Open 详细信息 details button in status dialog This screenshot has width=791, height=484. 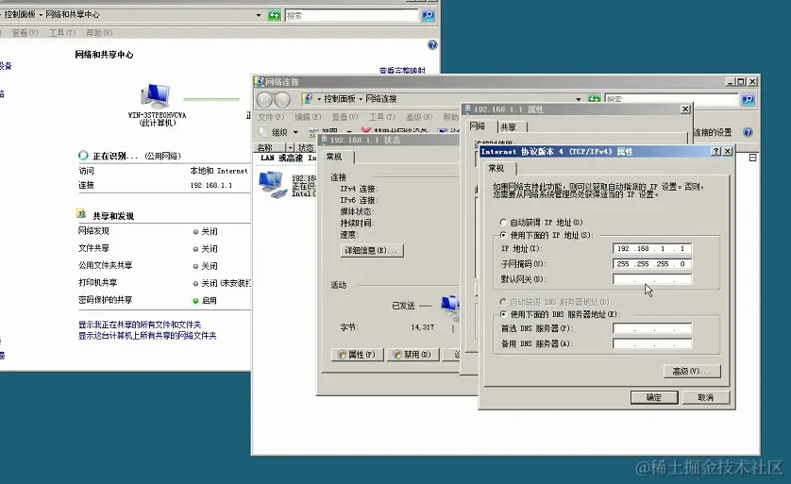pyautogui.click(x=372, y=251)
